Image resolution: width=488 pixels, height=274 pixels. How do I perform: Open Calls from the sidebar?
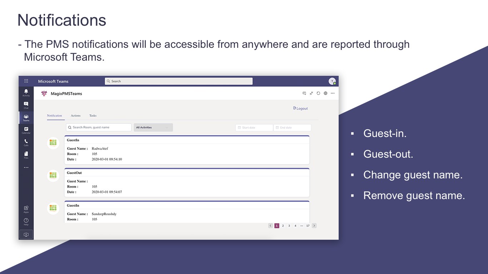(x=26, y=143)
